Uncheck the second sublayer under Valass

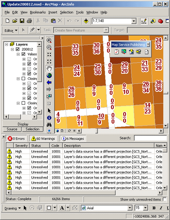pyautogui.click(x=29, y=64)
